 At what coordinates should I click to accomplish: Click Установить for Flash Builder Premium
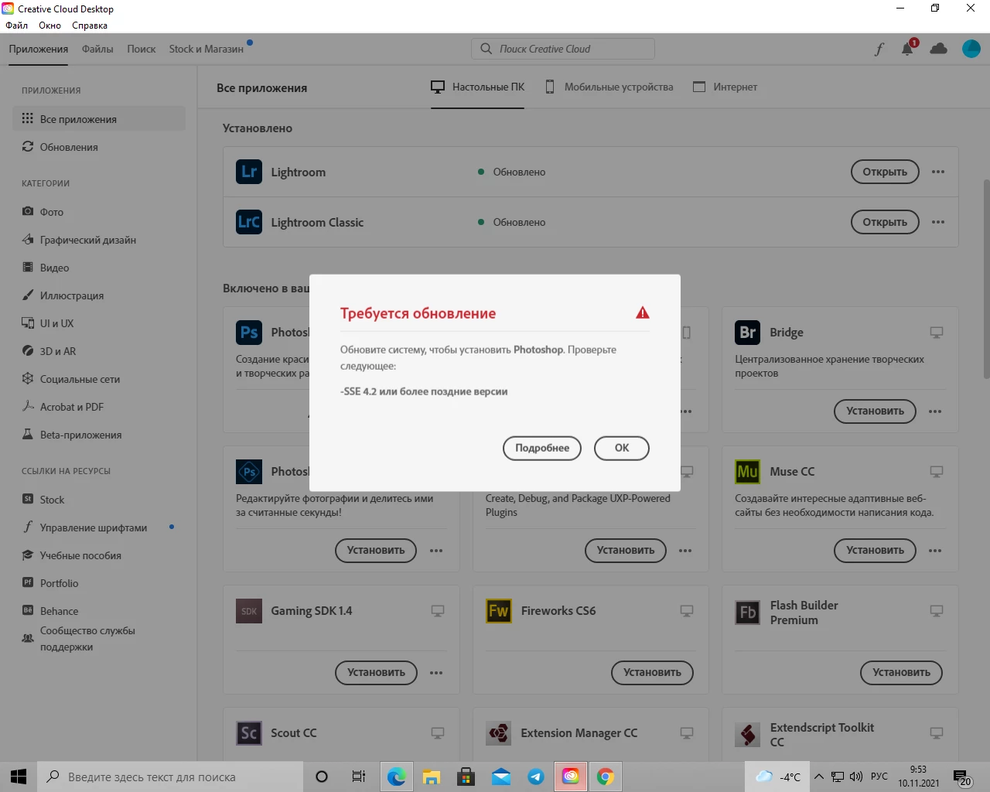coord(901,673)
